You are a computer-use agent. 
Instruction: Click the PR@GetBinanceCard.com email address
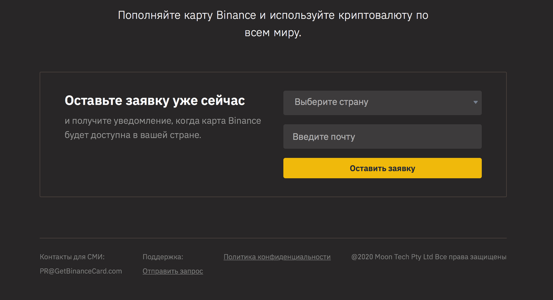point(81,271)
